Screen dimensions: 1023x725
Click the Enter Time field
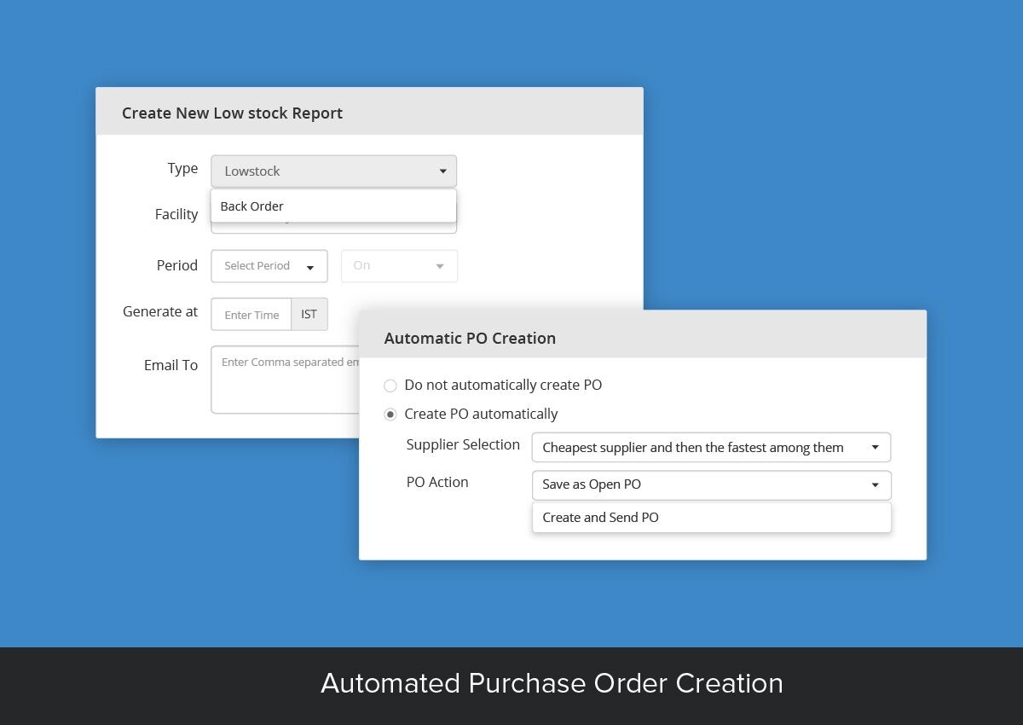coord(251,315)
